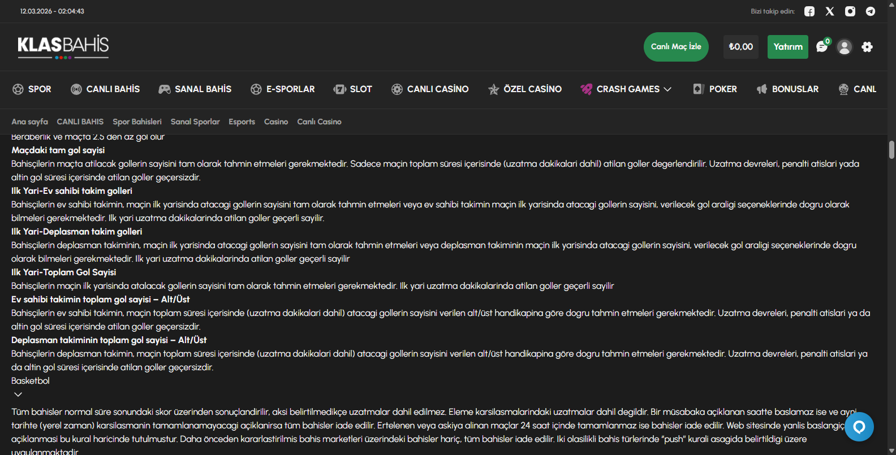Click the scrollbar down arrow
Screen dimensions: 896x455
(x=891, y=450)
